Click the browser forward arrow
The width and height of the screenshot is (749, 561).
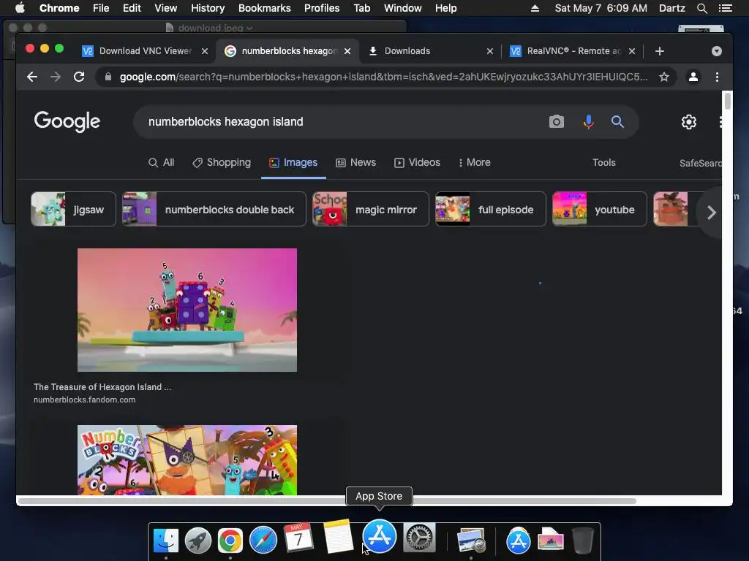pyautogui.click(x=56, y=77)
